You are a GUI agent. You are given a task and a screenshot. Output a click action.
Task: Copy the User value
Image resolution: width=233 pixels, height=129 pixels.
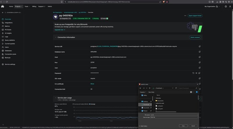[x=200, y=68]
